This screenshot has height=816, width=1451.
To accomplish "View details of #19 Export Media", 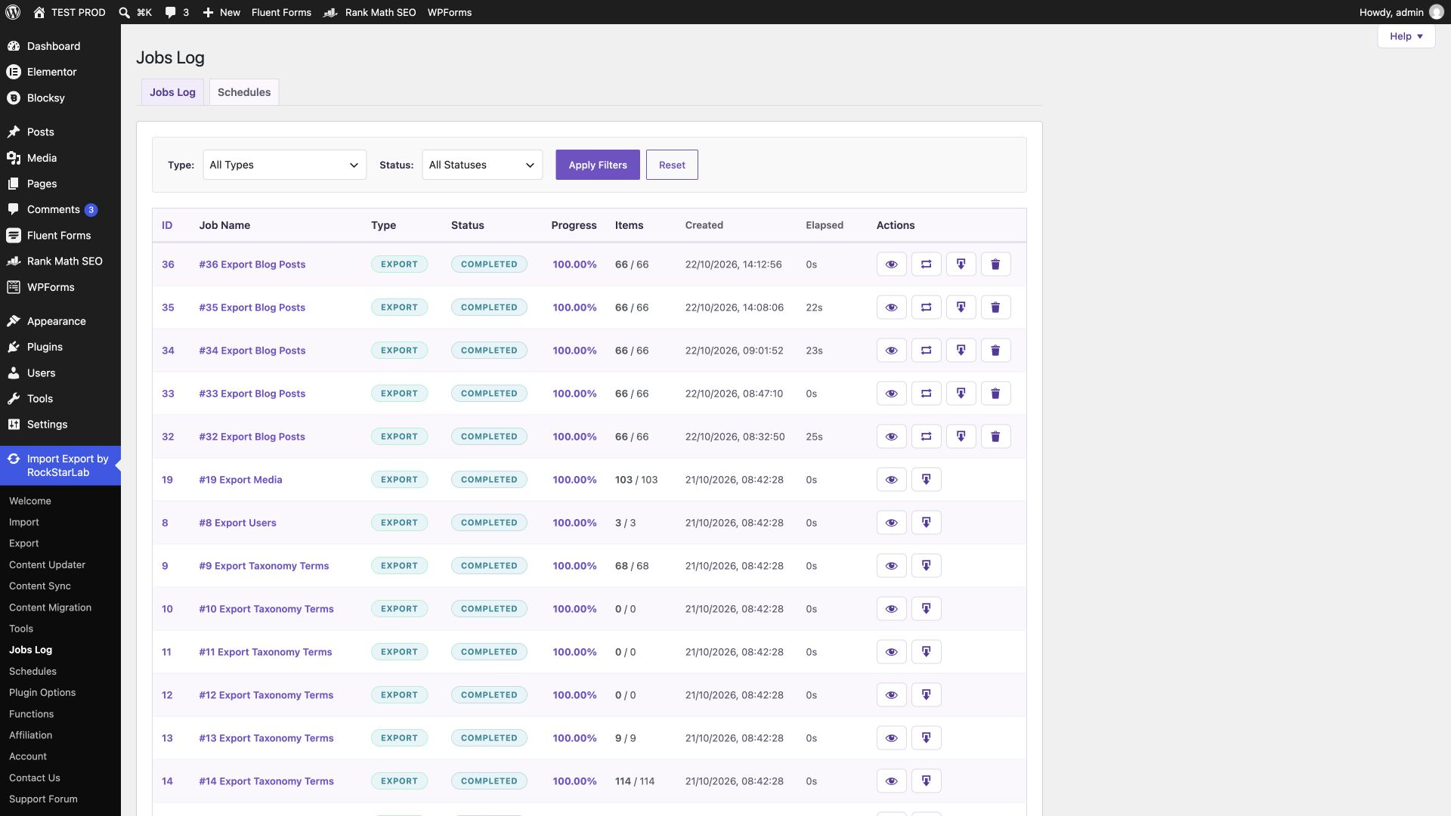I will tap(891, 480).
